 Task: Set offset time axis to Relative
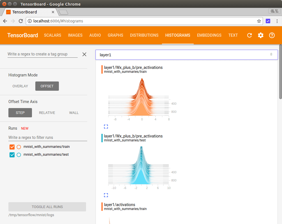click(x=47, y=113)
